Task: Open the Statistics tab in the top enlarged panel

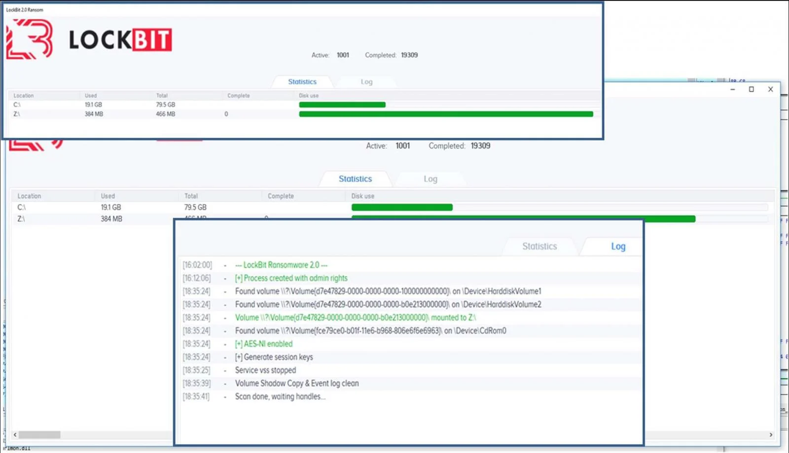Action: pos(302,82)
